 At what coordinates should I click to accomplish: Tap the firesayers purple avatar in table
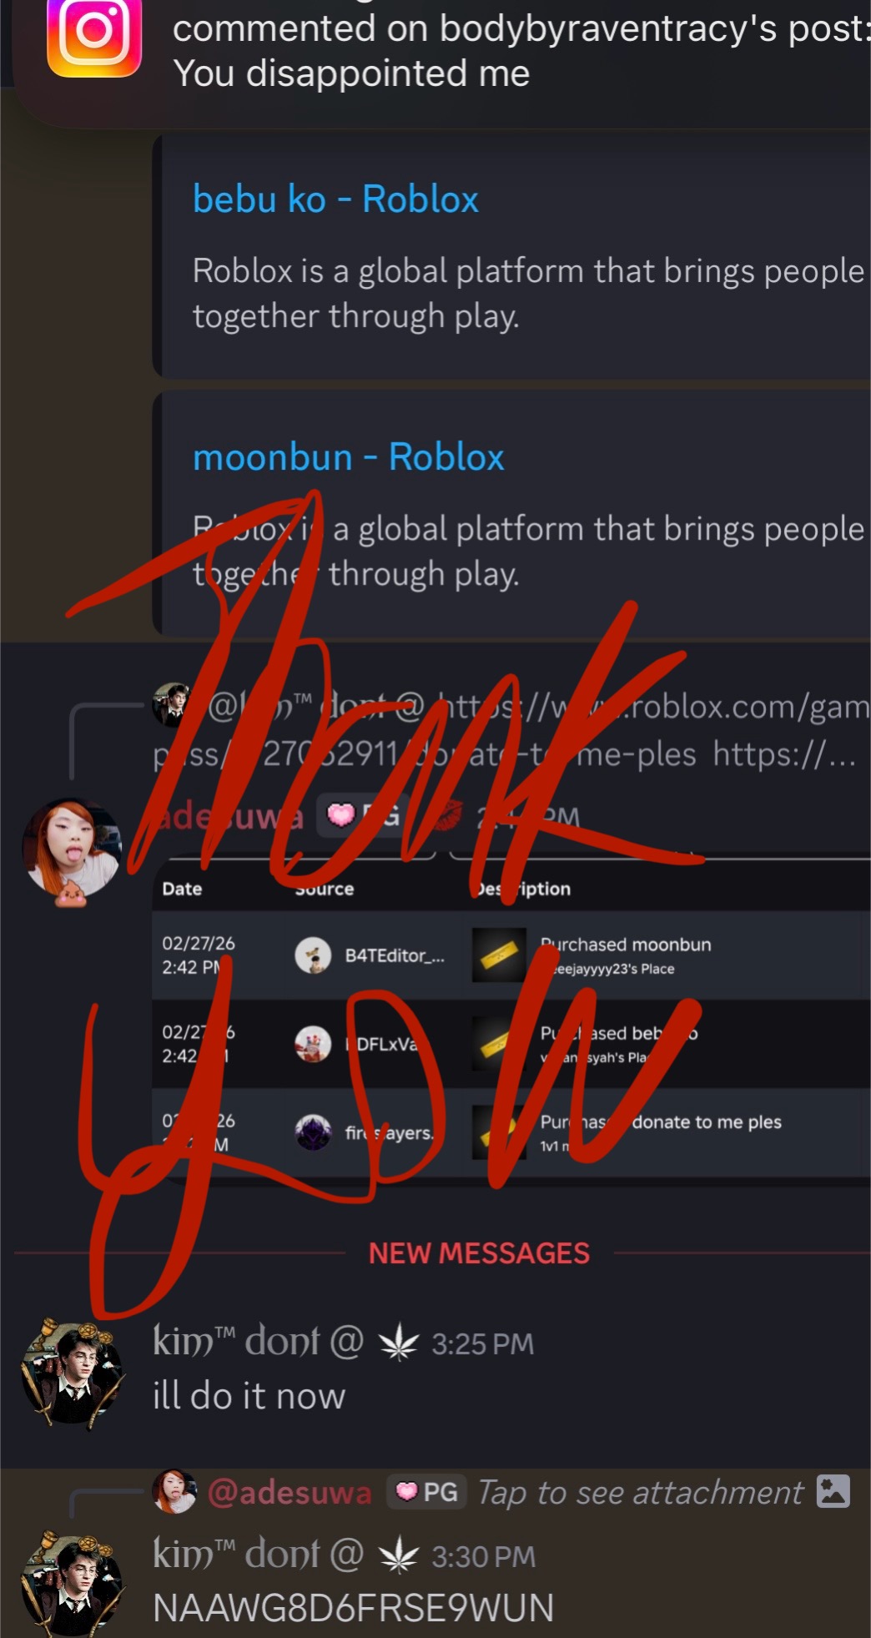[313, 1132]
